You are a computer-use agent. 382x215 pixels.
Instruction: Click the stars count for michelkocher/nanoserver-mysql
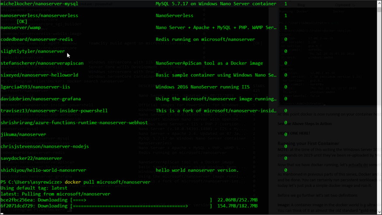click(286, 3)
